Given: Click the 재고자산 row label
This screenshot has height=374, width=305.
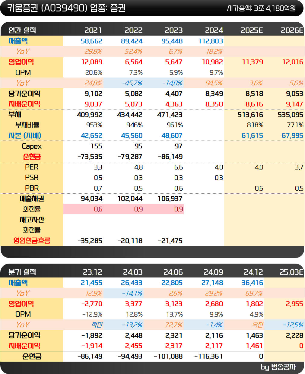Looking at the screenshot, I should point(32,220).
